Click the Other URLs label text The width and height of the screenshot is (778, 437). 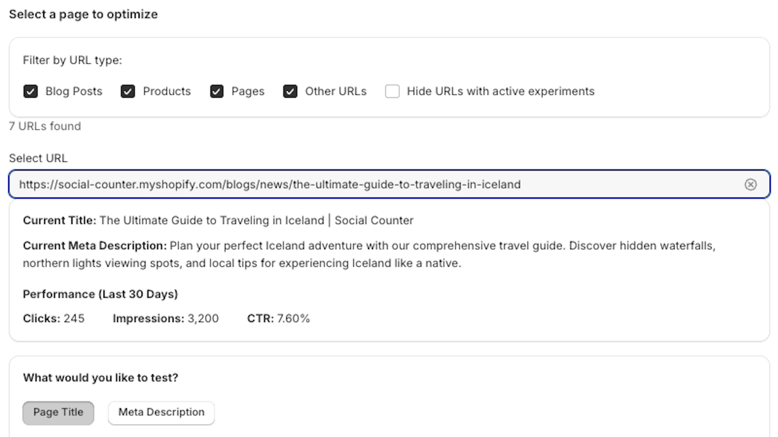coord(336,91)
